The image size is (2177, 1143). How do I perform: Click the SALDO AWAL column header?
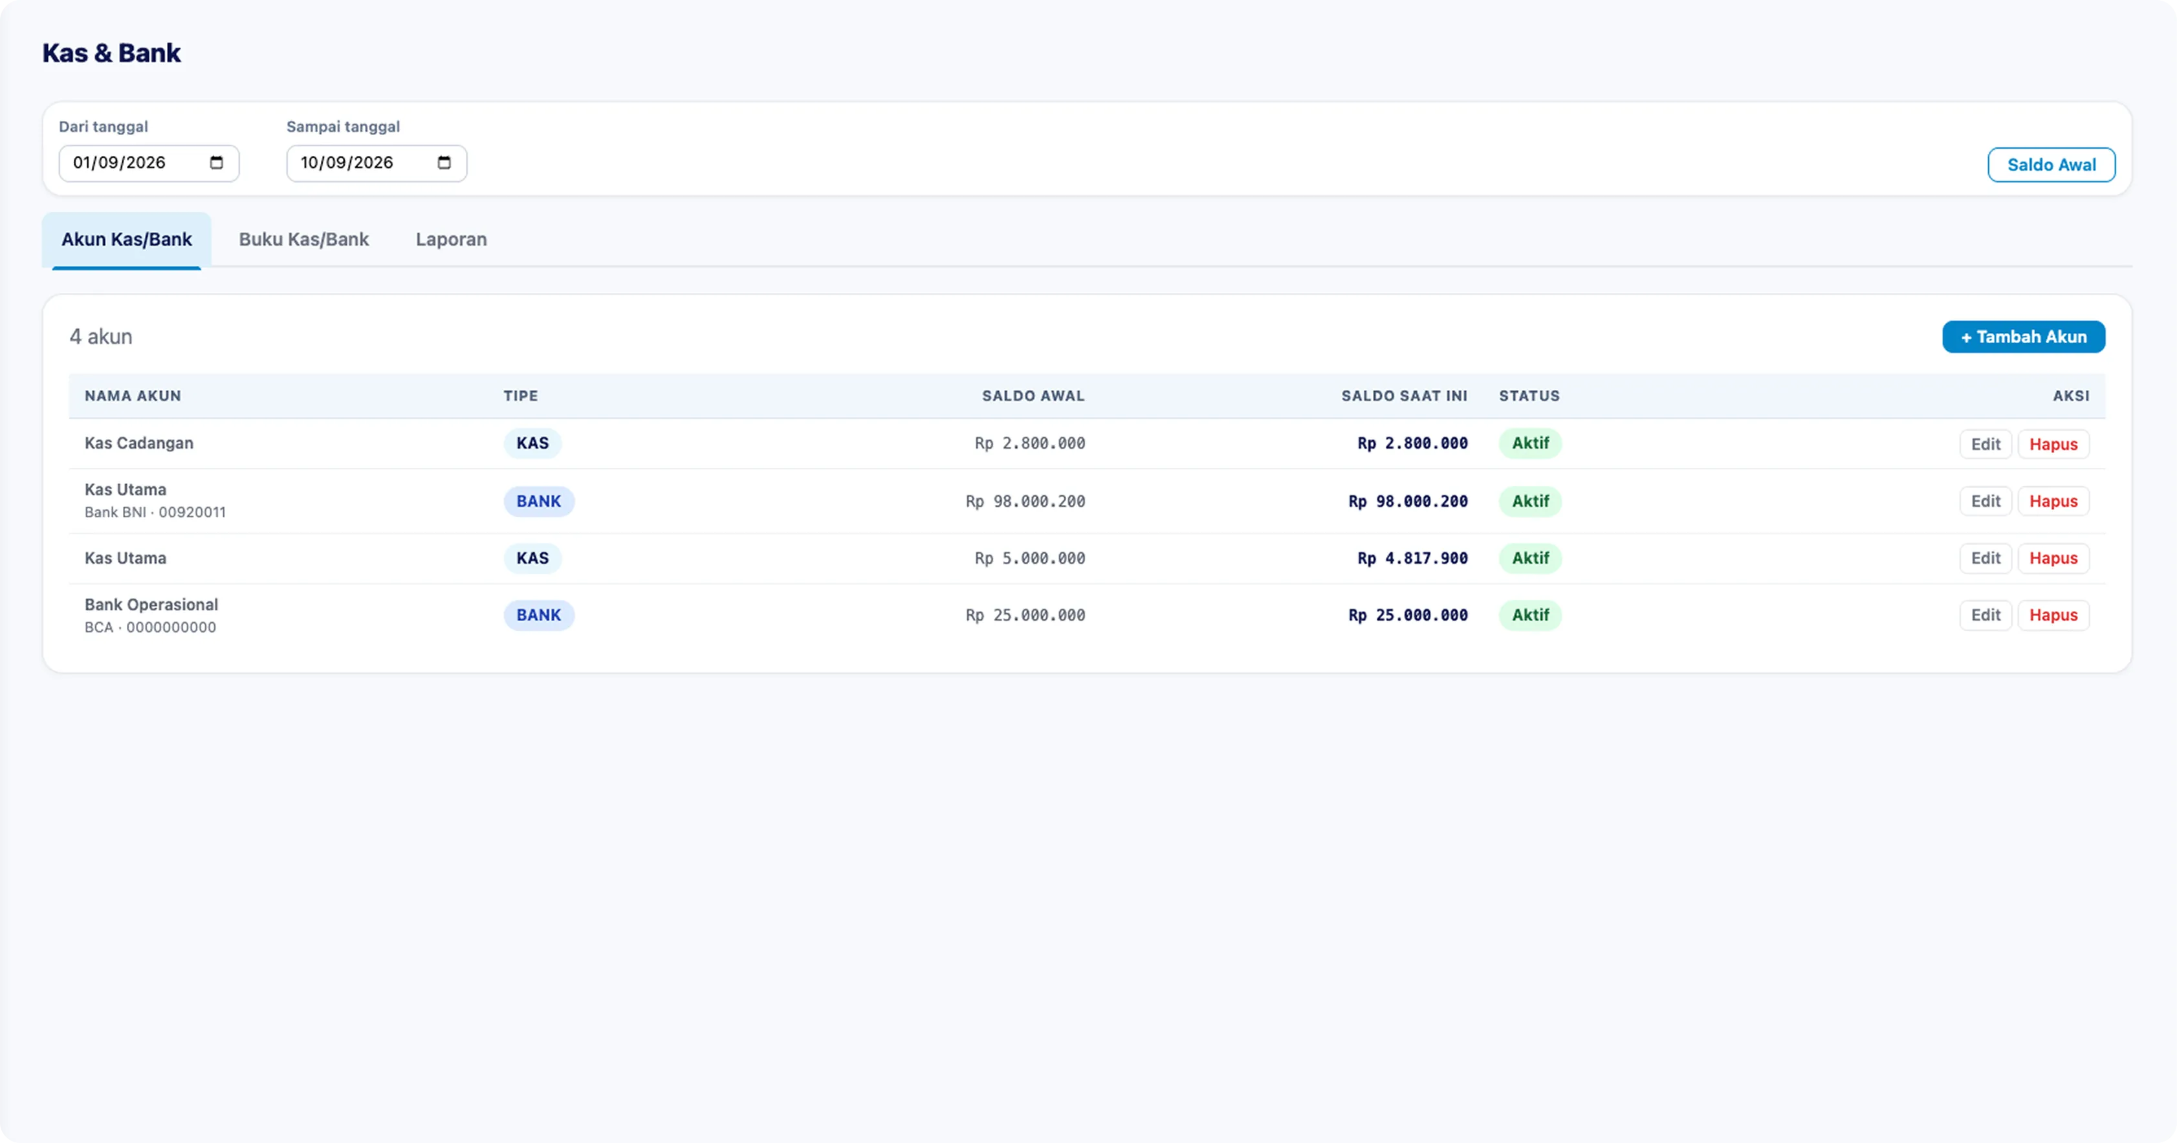click(x=1033, y=396)
